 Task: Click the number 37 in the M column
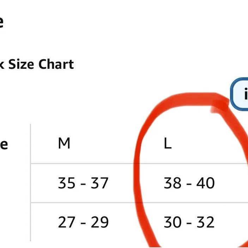100,183
